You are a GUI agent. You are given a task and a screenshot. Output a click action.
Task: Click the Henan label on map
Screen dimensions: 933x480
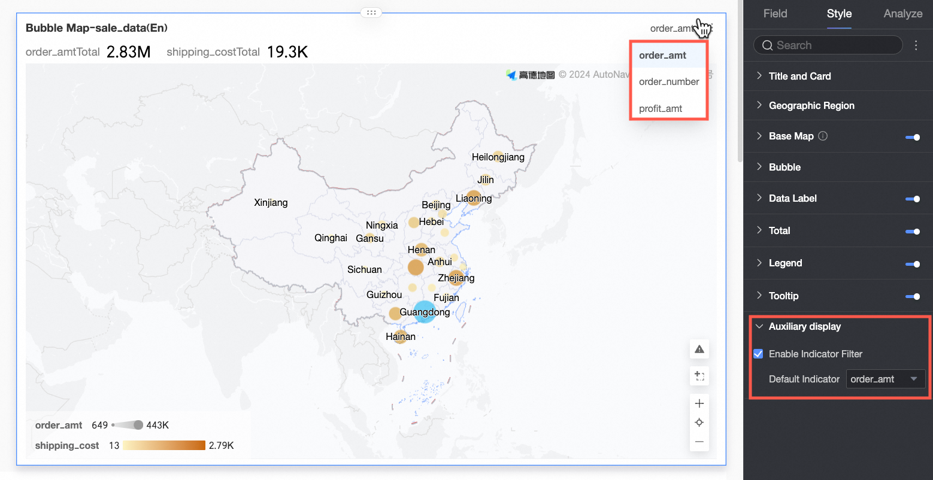[422, 250]
